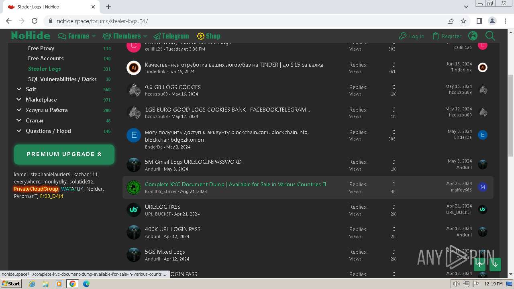Open Chrome side panel icon
514x289 pixels.
(x=479, y=21)
